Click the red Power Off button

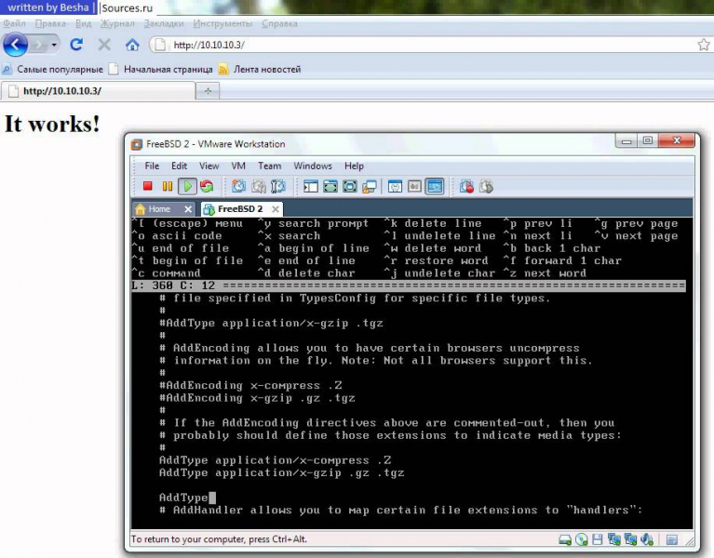148,187
